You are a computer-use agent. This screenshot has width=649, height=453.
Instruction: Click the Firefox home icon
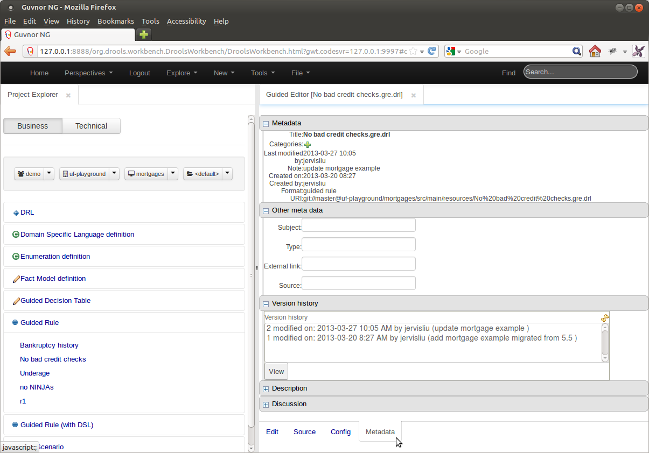pyautogui.click(x=595, y=51)
